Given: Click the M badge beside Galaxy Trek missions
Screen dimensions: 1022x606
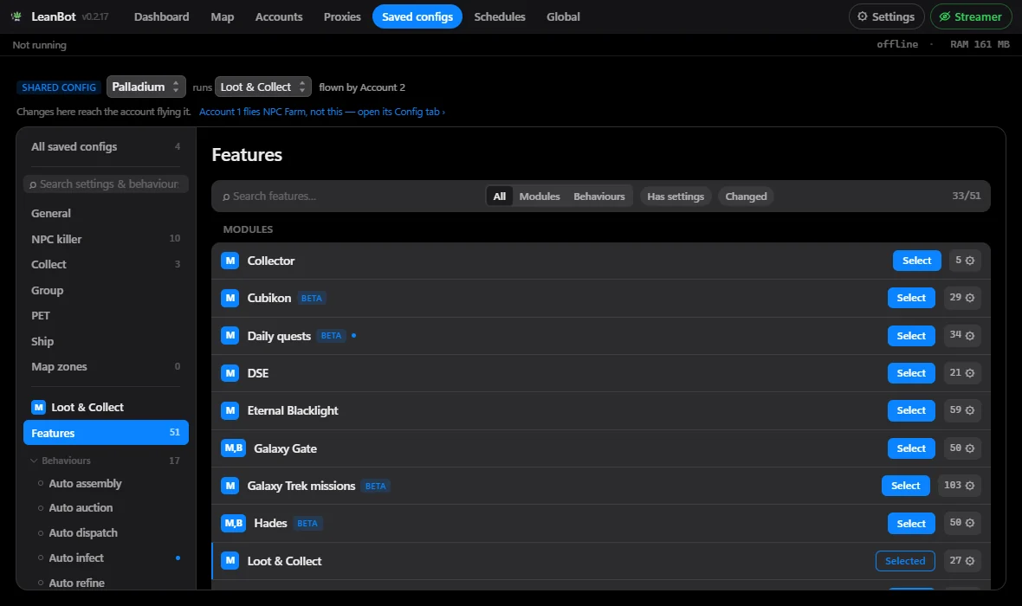Looking at the screenshot, I should 230,486.
